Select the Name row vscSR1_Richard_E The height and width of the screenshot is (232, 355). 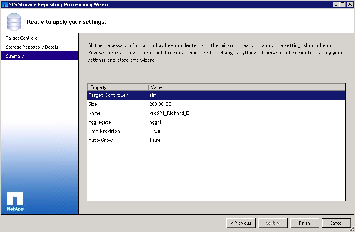pos(216,113)
